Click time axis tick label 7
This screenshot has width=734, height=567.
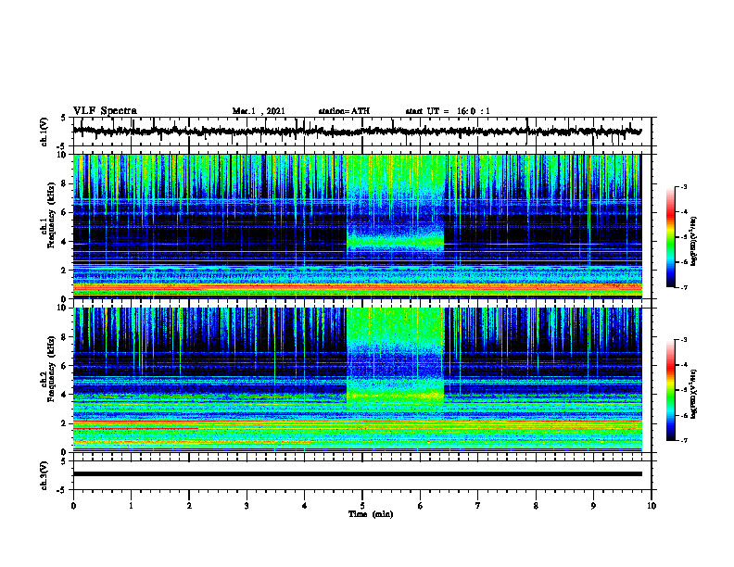(478, 506)
